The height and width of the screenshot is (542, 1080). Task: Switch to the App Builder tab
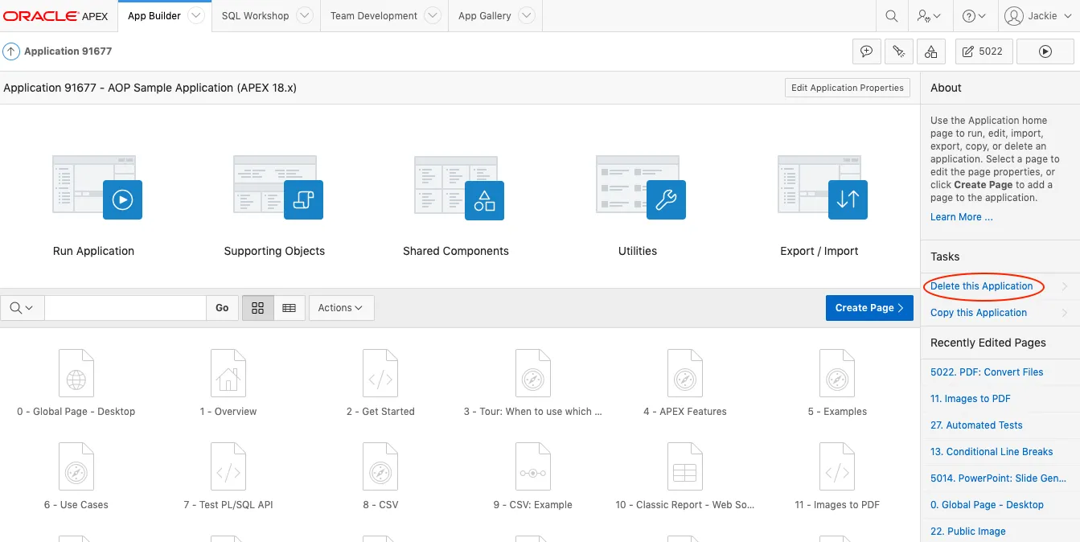tap(154, 16)
